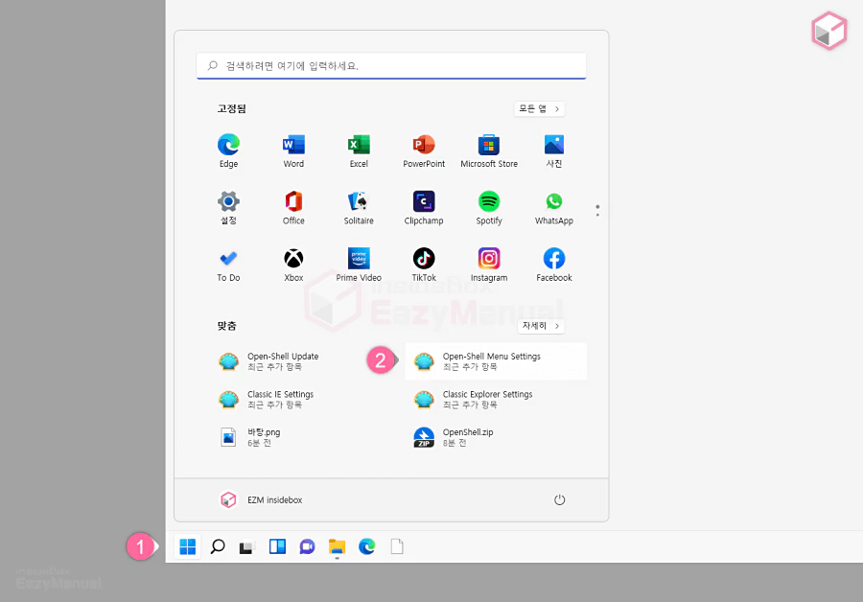Go to next pinned apps page dots
863x602 pixels.
click(597, 211)
